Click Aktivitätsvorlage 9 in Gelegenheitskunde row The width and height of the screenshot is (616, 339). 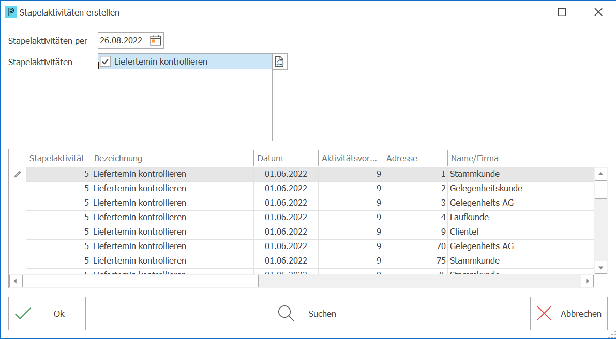click(x=351, y=188)
